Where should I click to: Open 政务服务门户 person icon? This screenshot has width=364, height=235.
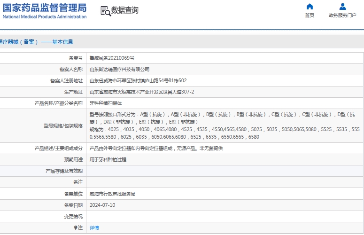pos(343,7)
